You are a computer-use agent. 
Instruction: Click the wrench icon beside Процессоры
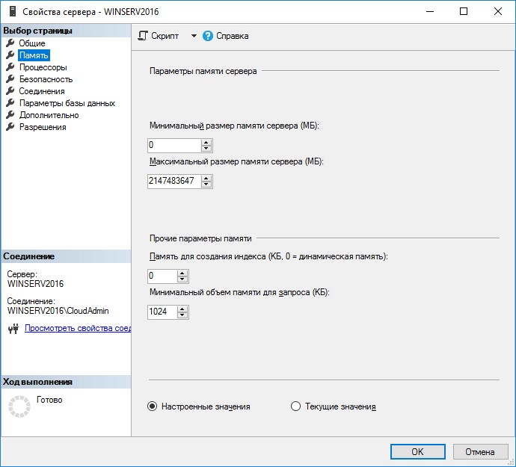10,67
